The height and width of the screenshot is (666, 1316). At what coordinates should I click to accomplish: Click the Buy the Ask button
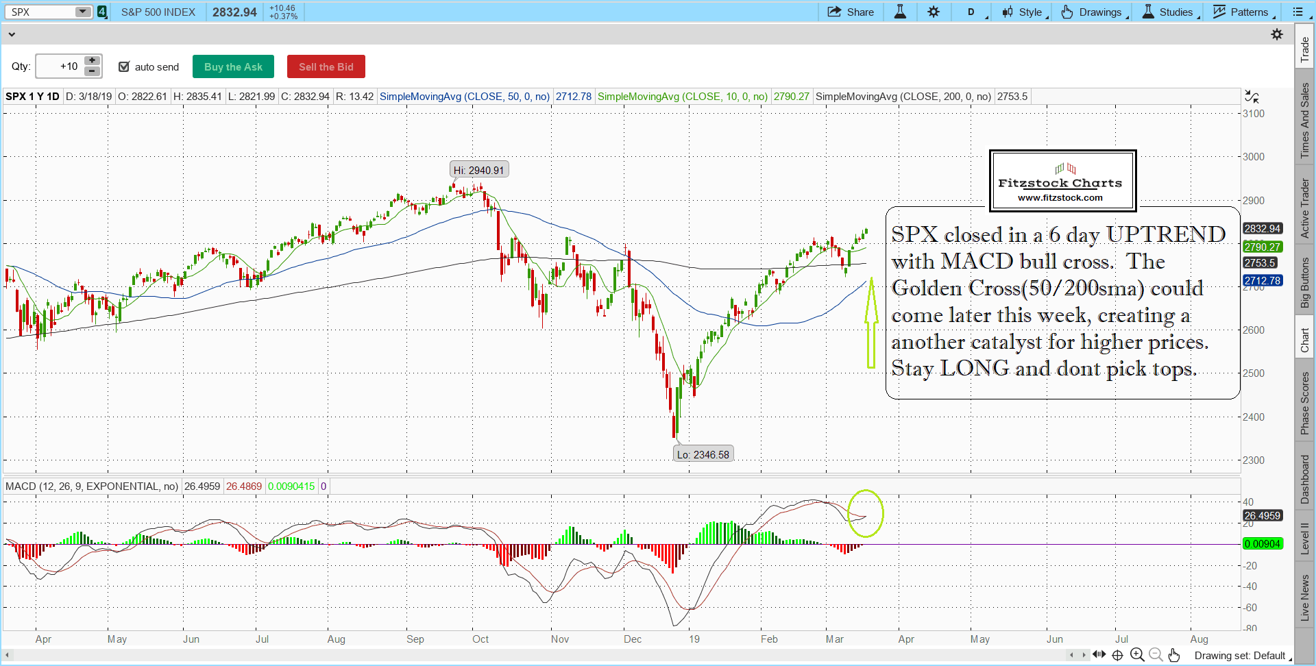tap(233, 66)
